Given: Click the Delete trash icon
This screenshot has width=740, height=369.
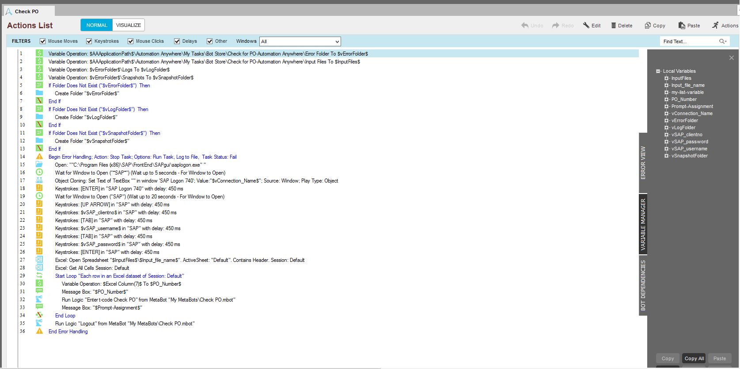Looking at the screenshot, I should 614,26.
